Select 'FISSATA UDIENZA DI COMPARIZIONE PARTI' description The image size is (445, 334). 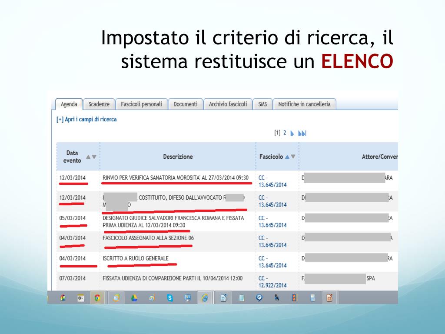[173, 278]
